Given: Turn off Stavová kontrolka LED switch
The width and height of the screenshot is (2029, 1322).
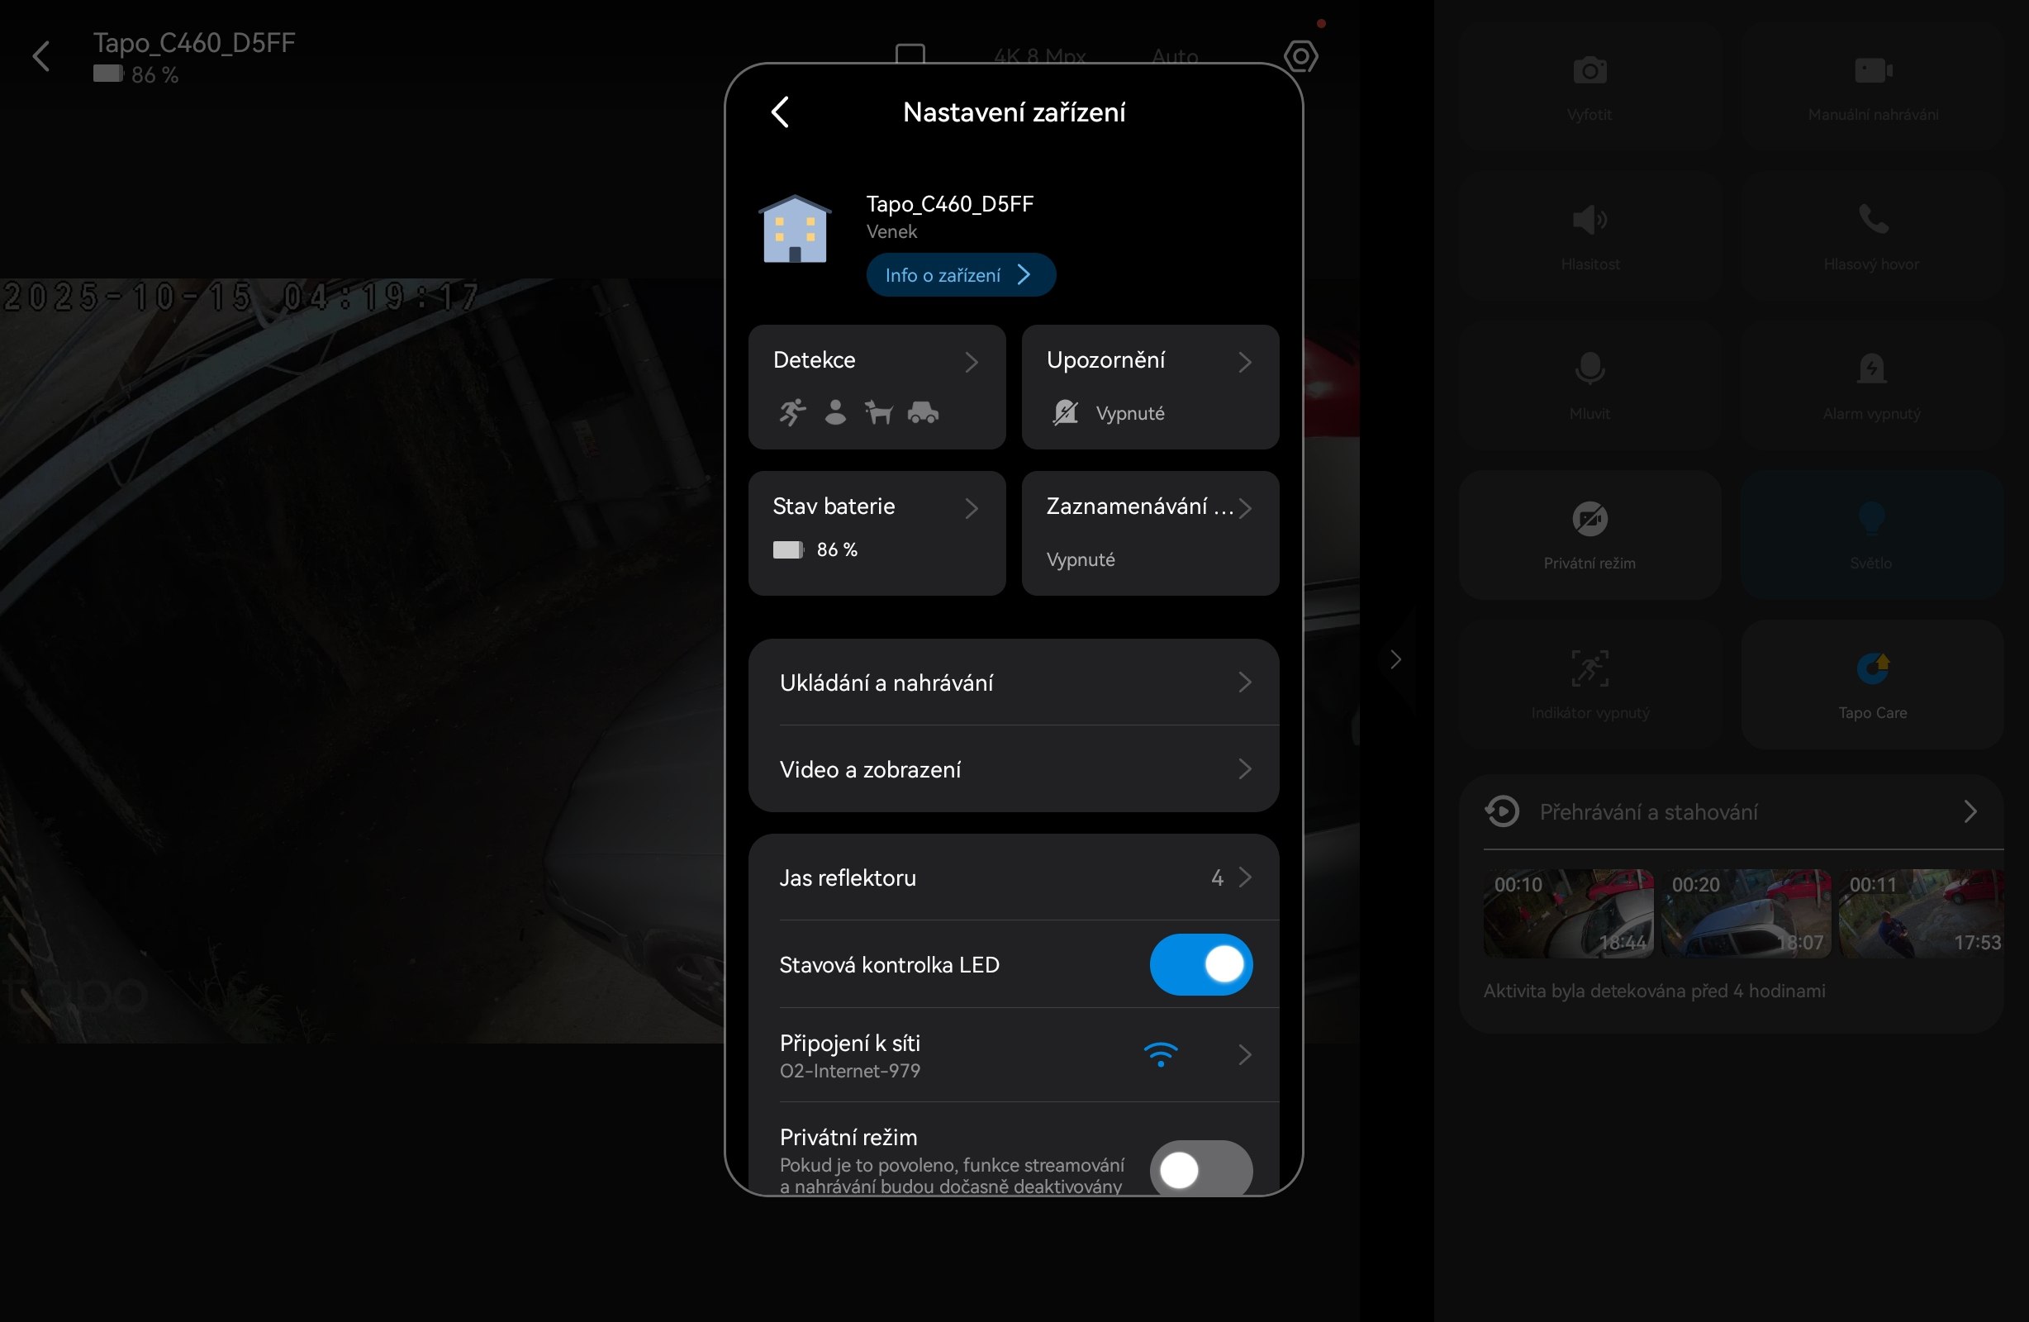Looking at the screenshot, I should point(1200,964).
